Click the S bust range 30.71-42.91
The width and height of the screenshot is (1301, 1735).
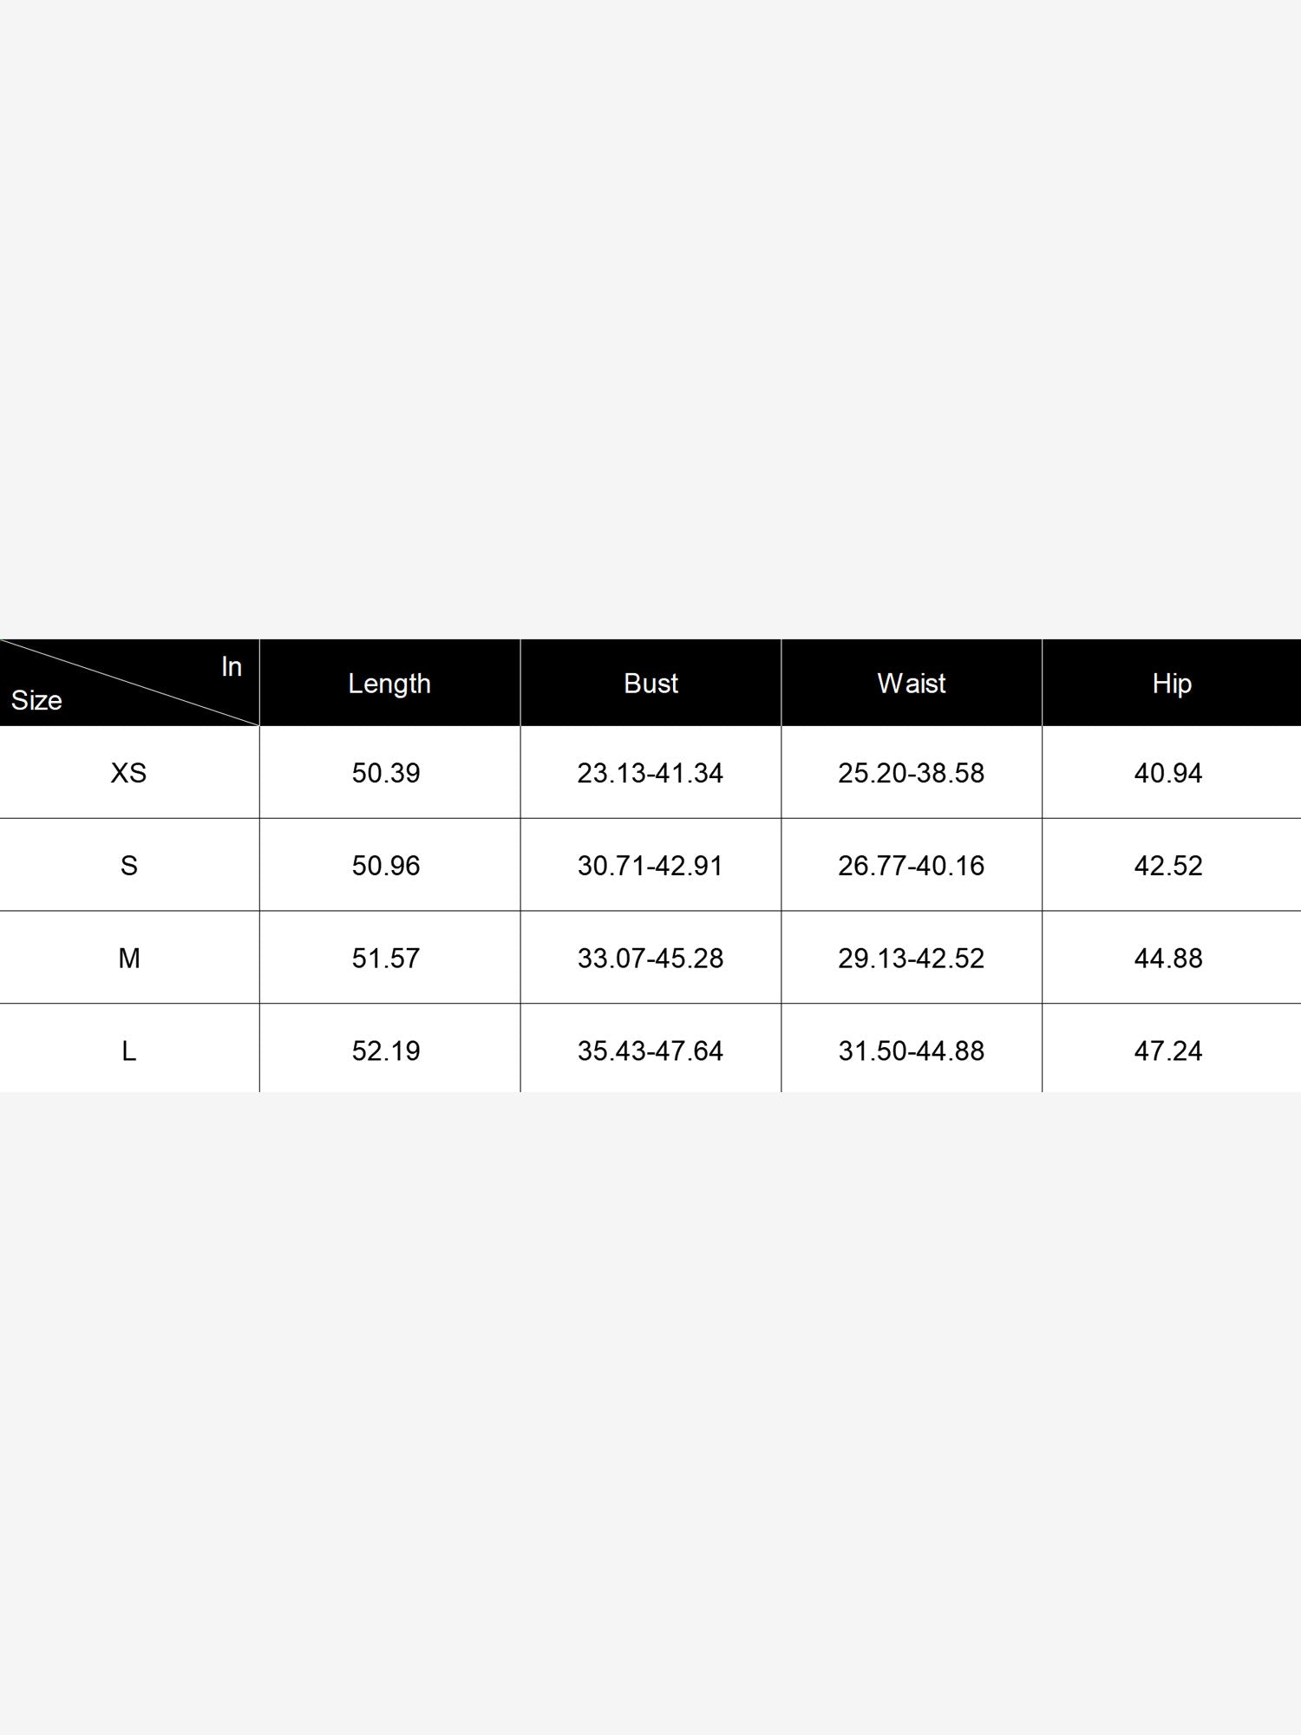[x=650, y=866]
